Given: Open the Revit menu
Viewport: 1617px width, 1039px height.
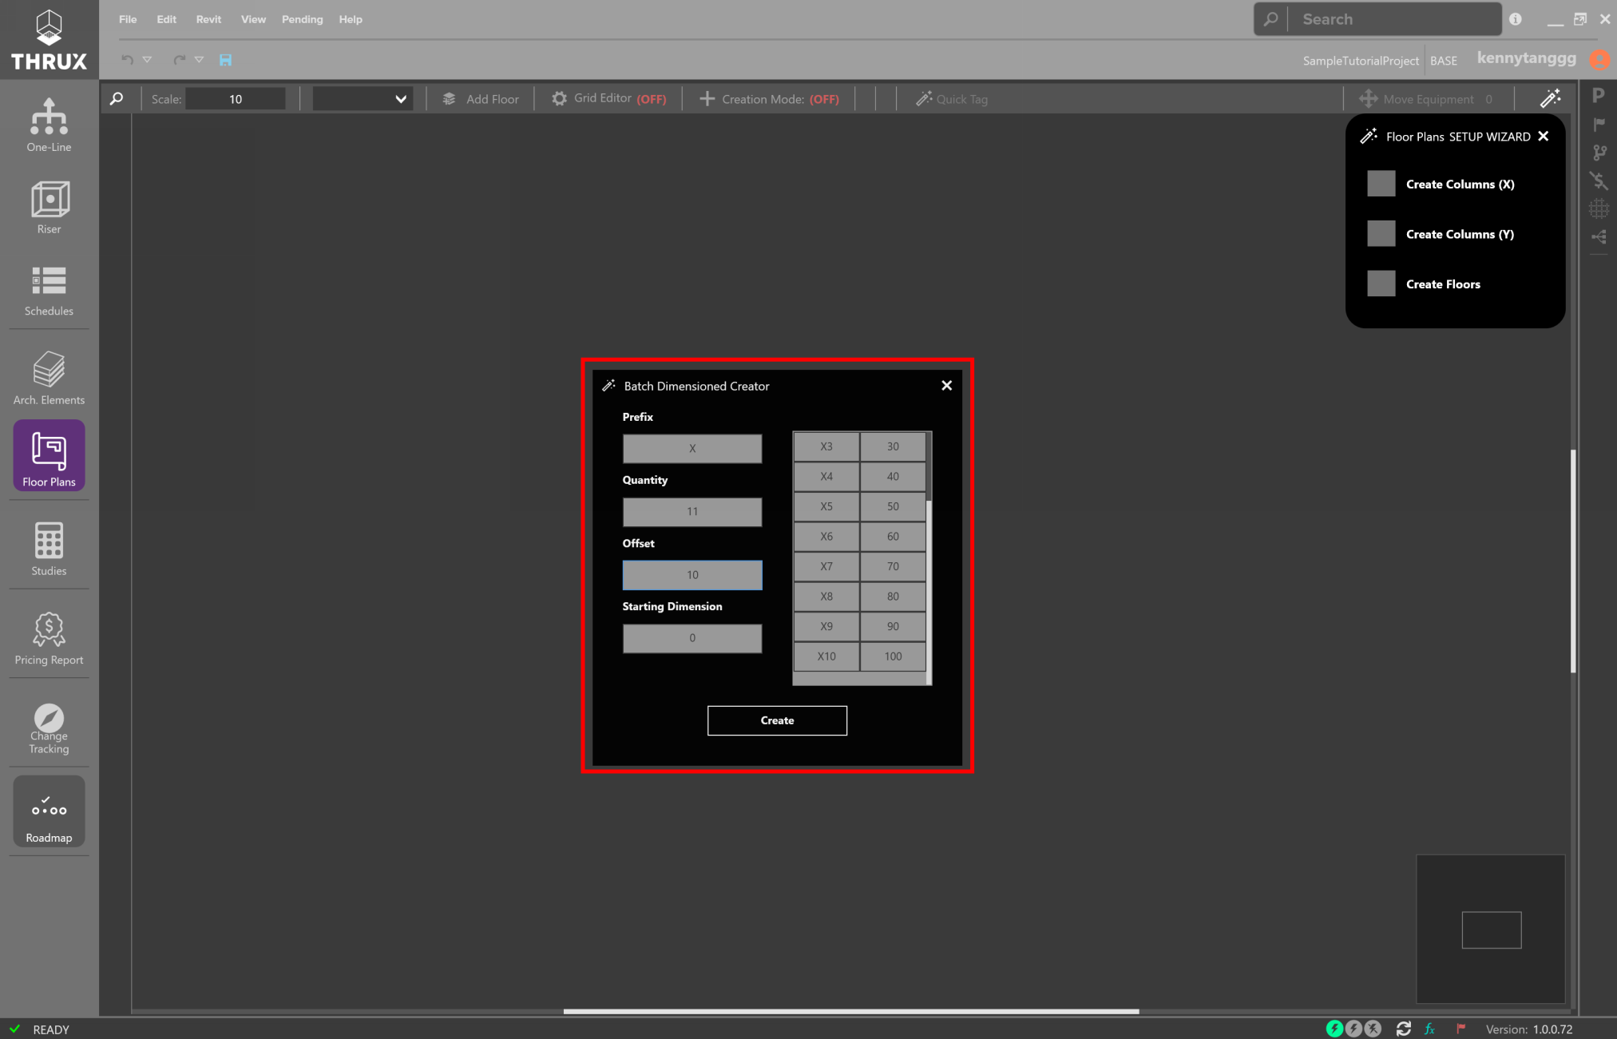Looking at the screenshot, I should coord(208,19).
